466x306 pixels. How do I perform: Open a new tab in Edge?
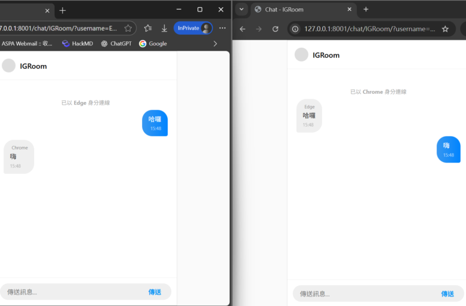coord(63,11)
